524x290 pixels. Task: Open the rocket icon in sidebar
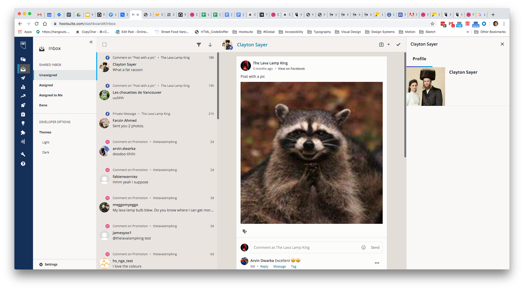(23, 105)
